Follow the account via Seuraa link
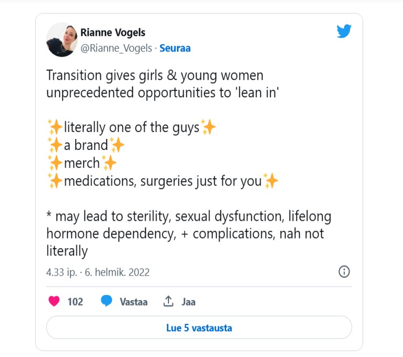The height and width of the screenshot is (357, 403). coord(175,48)
